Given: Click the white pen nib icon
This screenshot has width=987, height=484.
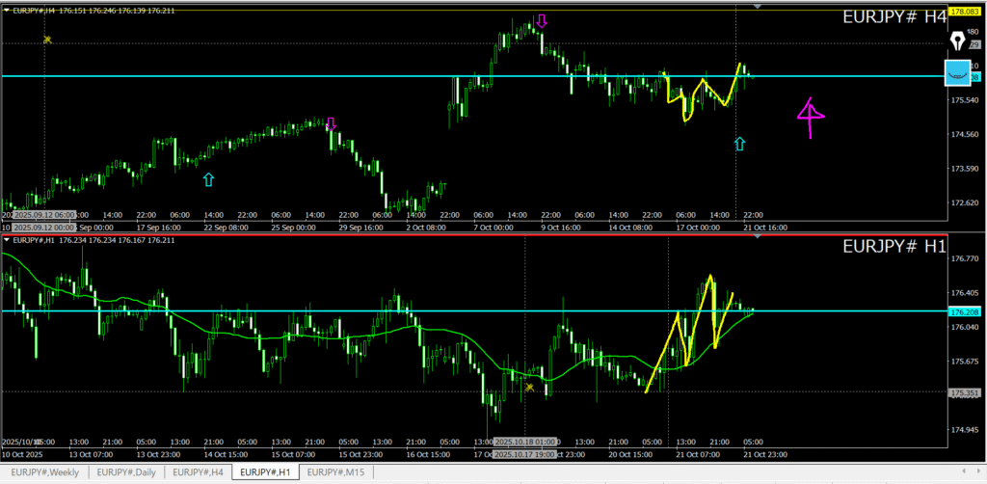Looking at the screenshot, I should pos(957,40).
